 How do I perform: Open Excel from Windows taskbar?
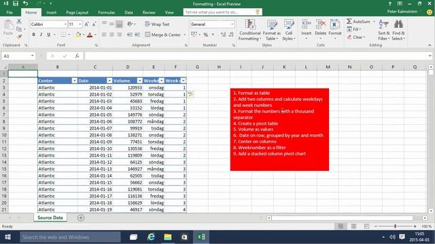[x=201, y=237]
